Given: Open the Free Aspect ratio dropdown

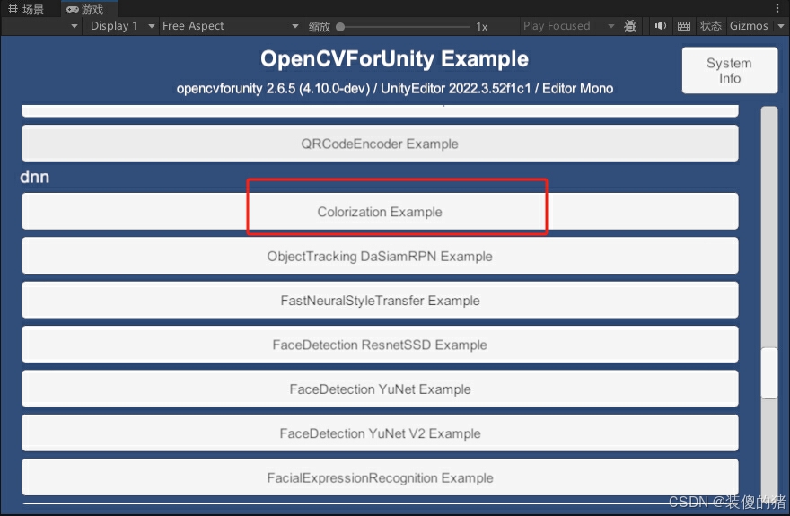Looking at the screenshot, I should (x=230, y=26).
